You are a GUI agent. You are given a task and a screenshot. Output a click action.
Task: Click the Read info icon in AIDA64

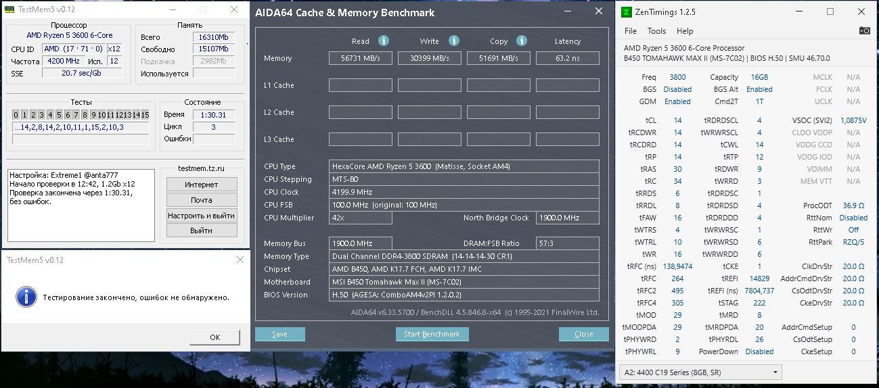point(384,41)
